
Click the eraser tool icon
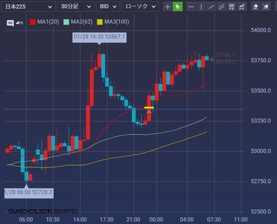256,6
